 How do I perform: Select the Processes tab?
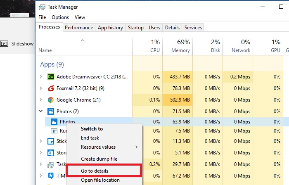(50, 27)
